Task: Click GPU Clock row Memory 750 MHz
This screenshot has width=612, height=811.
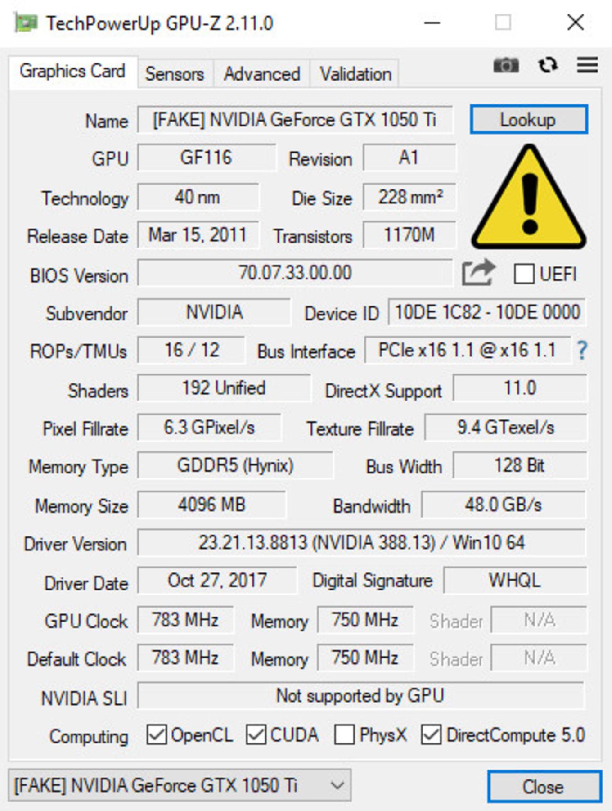Action: (365, 620)
